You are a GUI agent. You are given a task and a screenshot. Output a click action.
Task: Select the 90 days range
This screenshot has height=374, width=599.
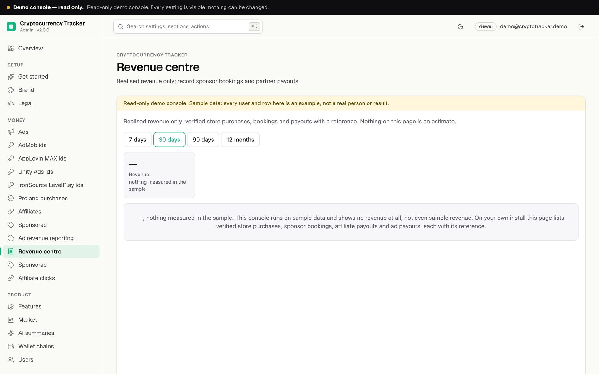[203, 140]
